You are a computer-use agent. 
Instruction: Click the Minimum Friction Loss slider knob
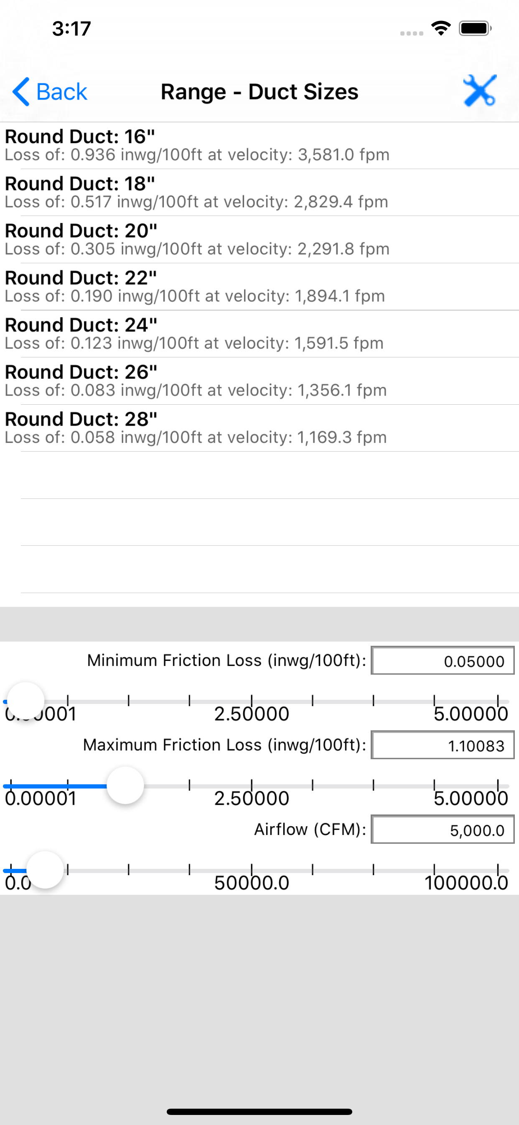[26, 701]
